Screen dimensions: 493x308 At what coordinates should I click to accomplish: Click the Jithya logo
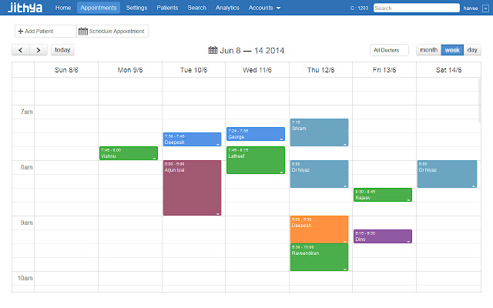click(25, 8)
